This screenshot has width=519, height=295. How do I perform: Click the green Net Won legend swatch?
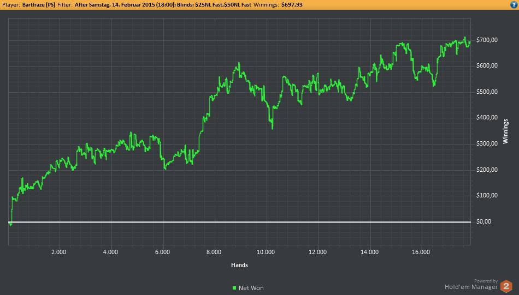coord(234,288)
